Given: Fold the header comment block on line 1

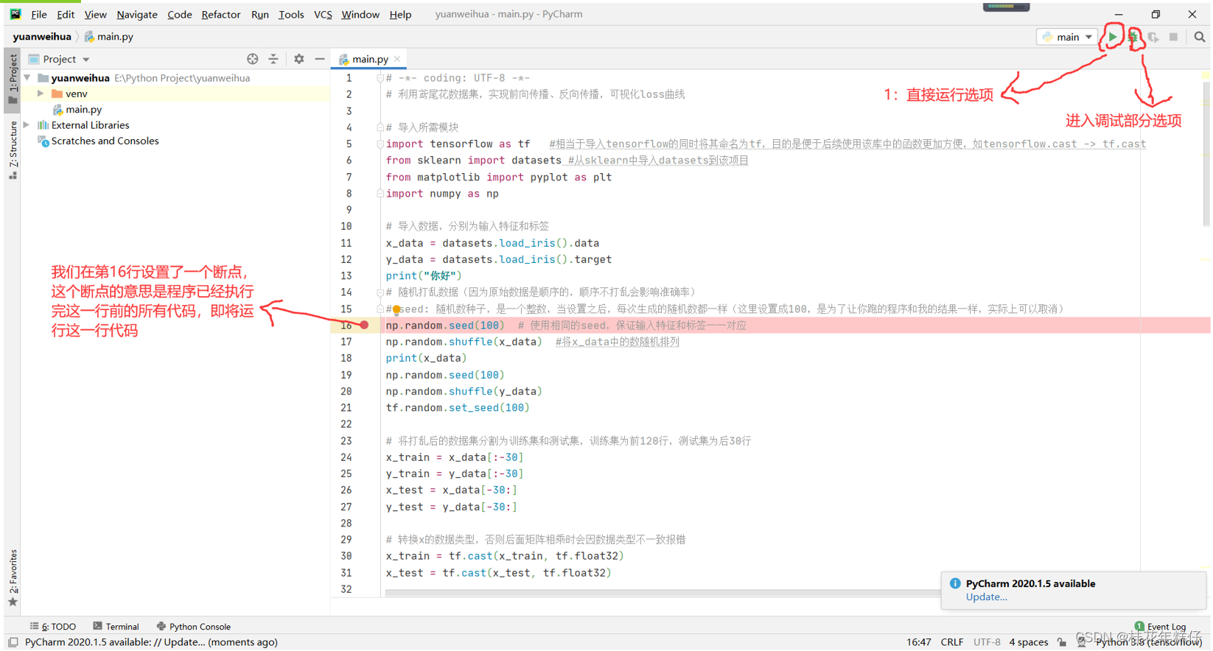Looking at the screenshot, I should click(380, 78).
